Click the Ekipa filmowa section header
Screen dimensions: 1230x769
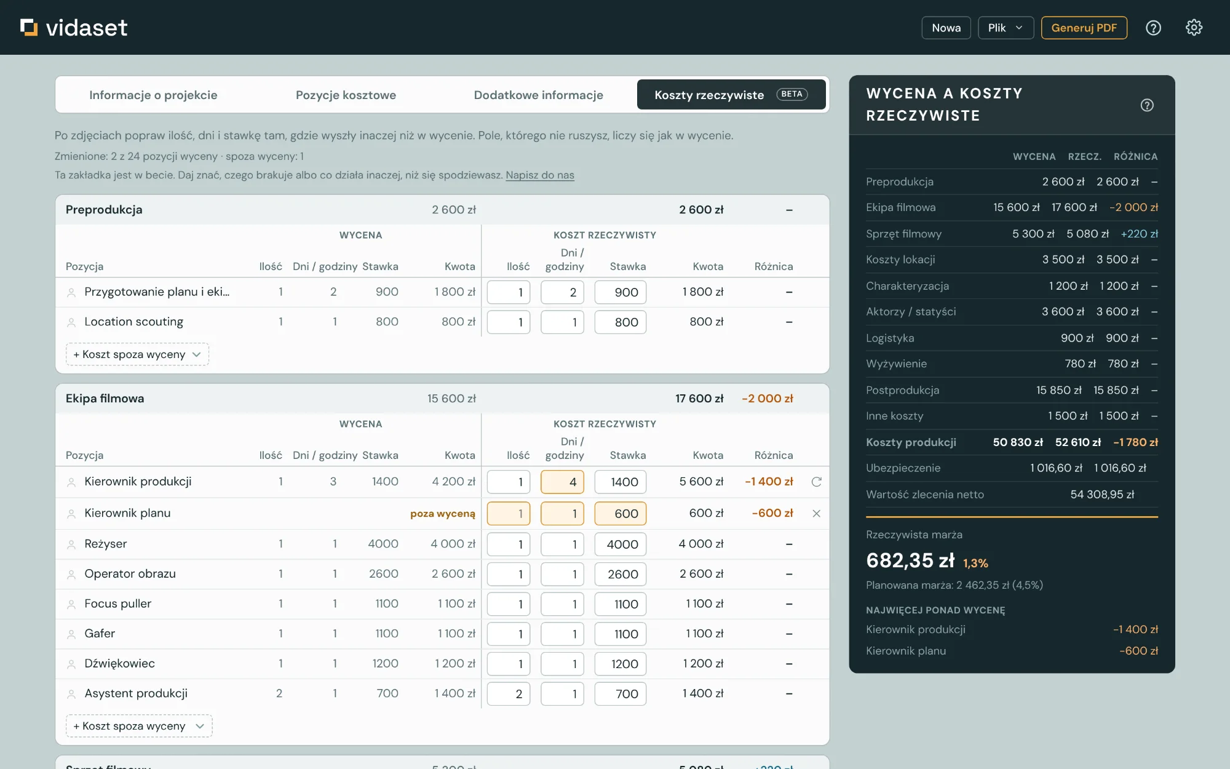(x=442, y=399)
